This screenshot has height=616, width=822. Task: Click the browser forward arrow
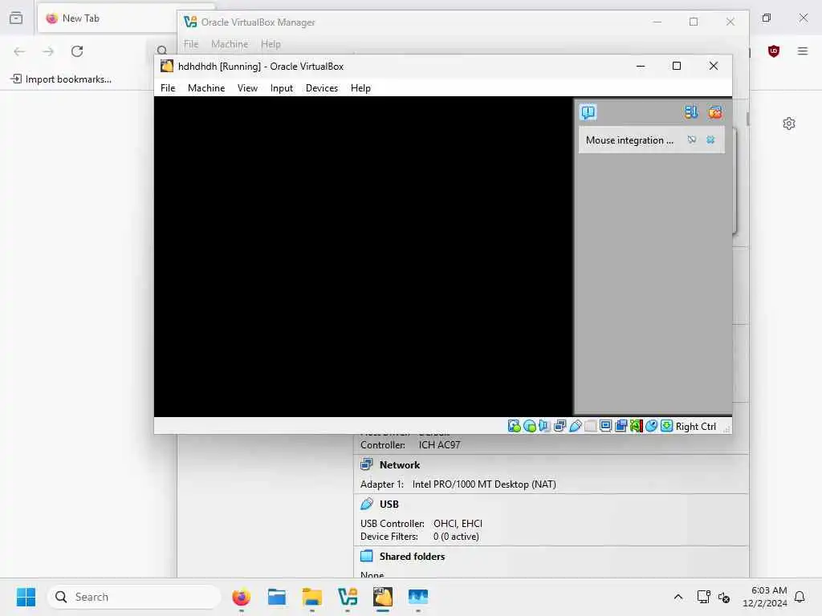point(48,51)
